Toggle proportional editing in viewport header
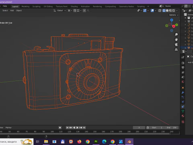The height and width of the screenshot is (145, 193). [x=84, y=10]
